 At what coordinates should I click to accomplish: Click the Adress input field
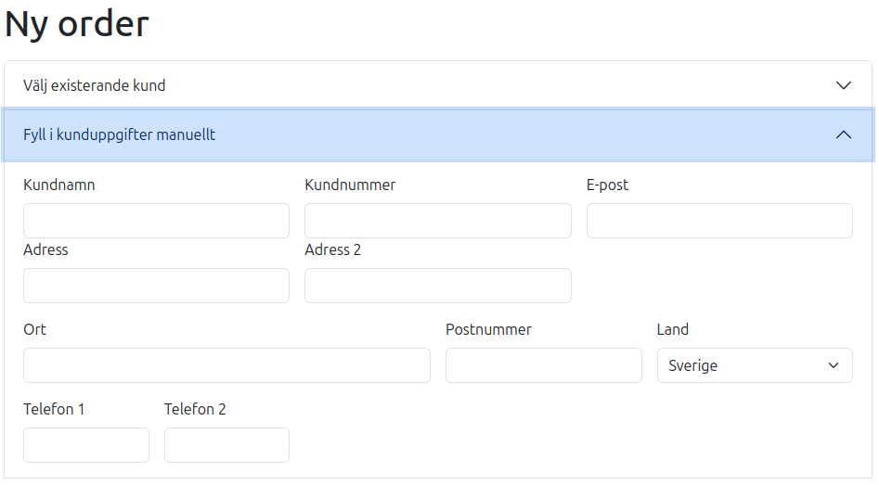tap(156, 286)
